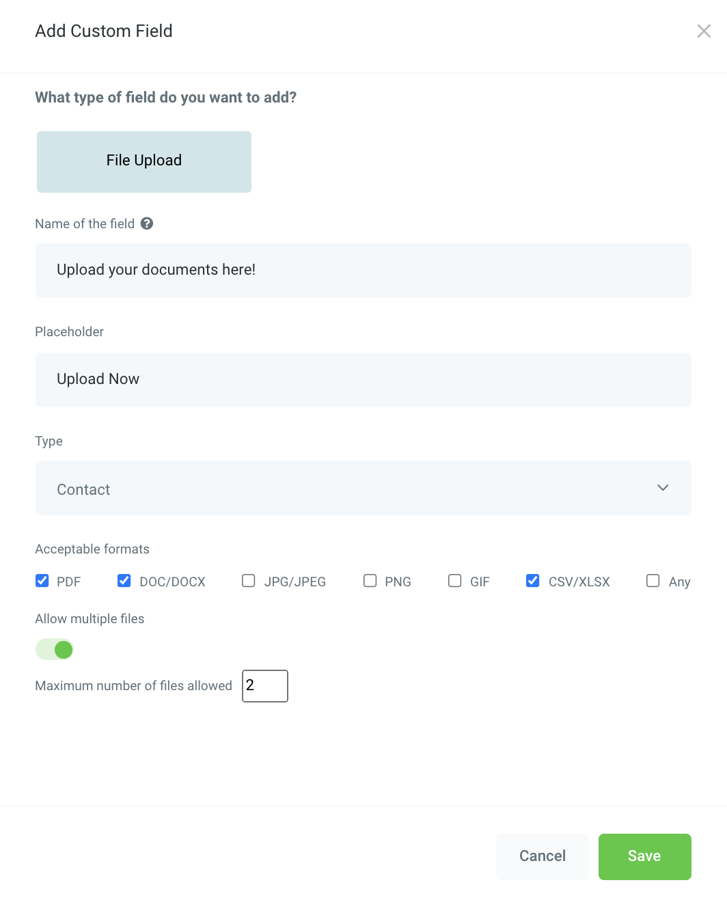This screenshot has width=727, height=902.
Task: Select the File Upload field type
Action: coord(144,162)
